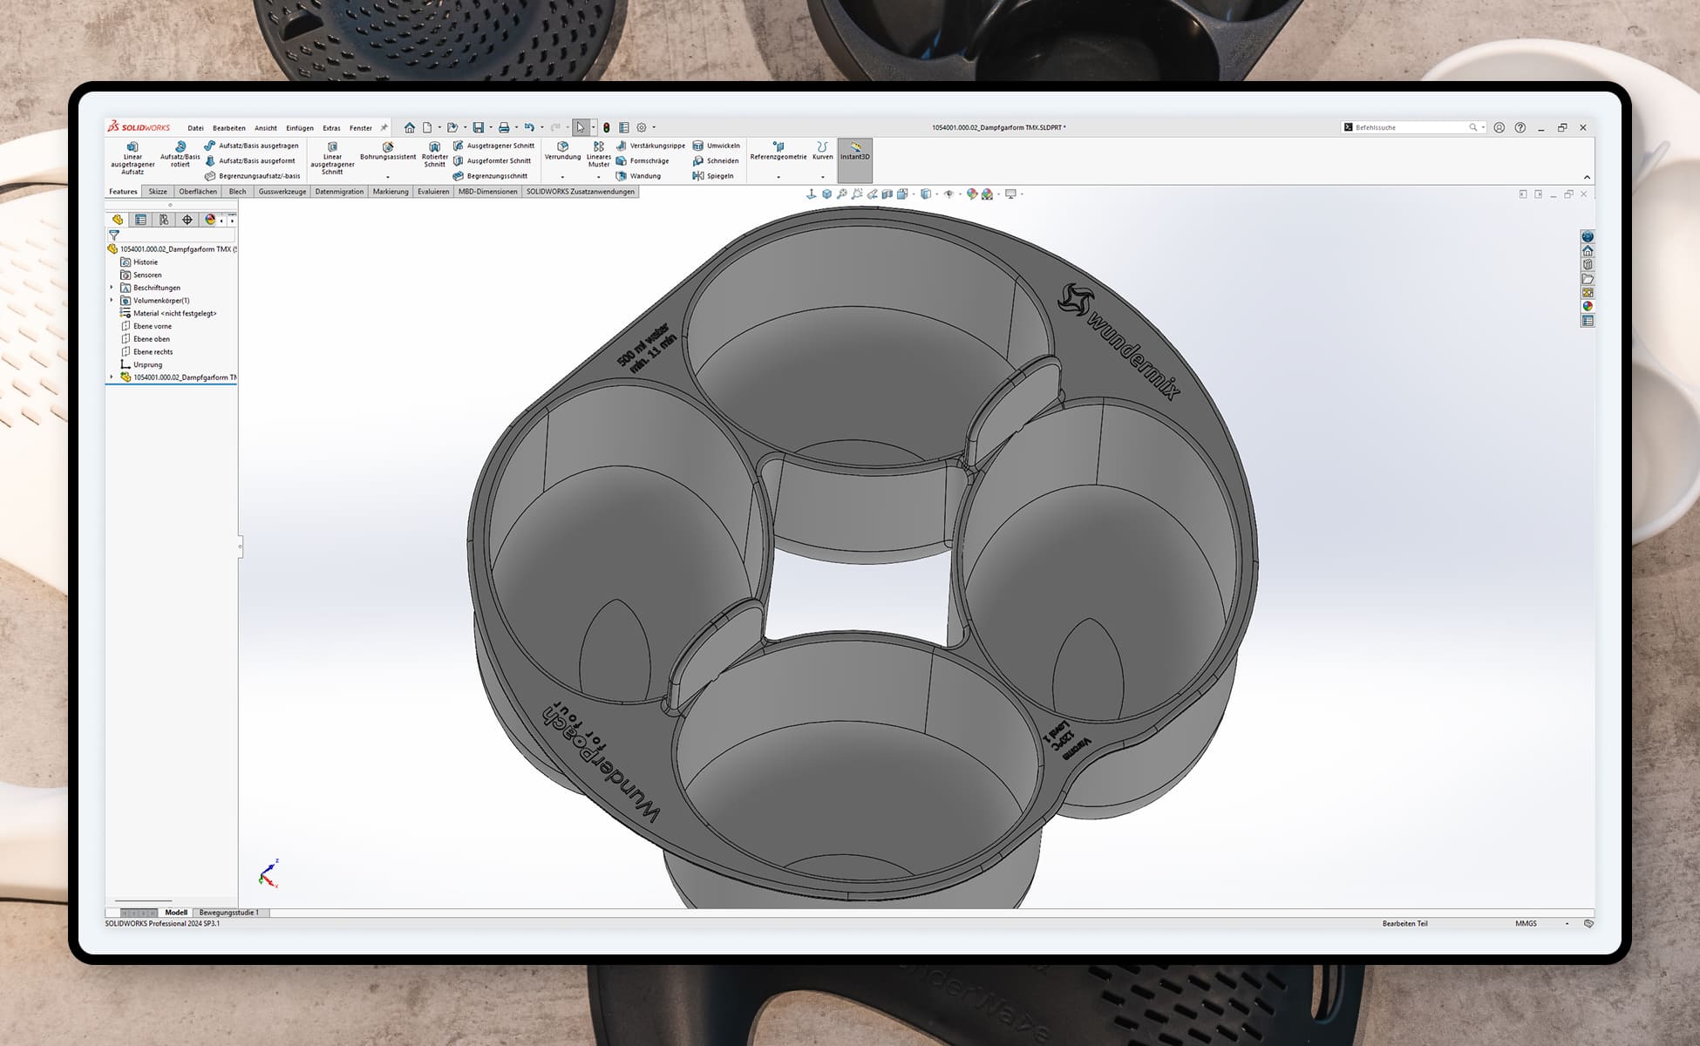
Task: Switch to the MBD-Dimensionen tab
Action: (488, 191)
